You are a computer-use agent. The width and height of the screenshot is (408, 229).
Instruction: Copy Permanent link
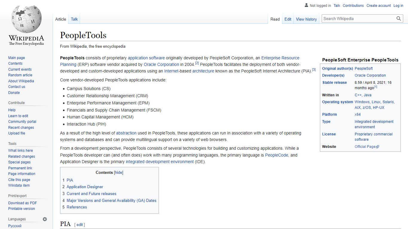pyautogui.click(x=20, y=168)
